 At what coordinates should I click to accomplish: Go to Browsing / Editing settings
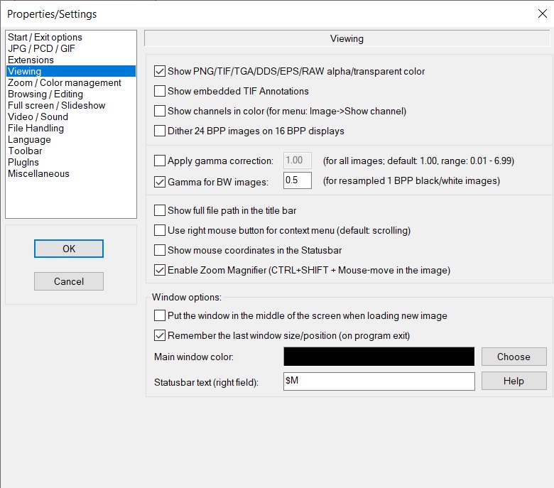pos(70,94)
